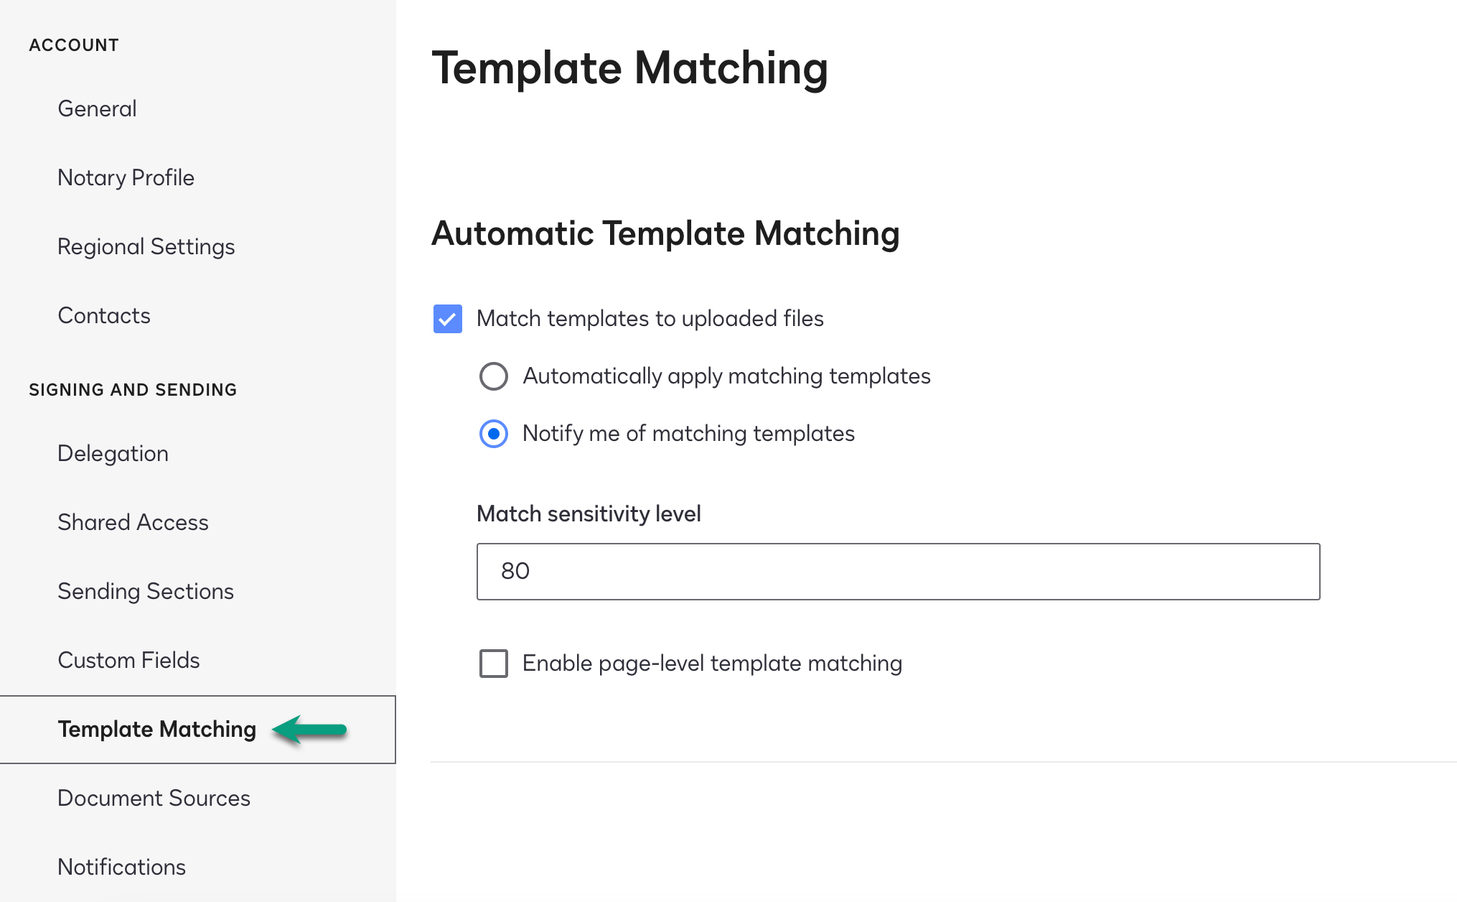Image resolution: width=1457 pixels, height=902 pixels.
Task: Go to Regional Settings
Action: [146, 246]
